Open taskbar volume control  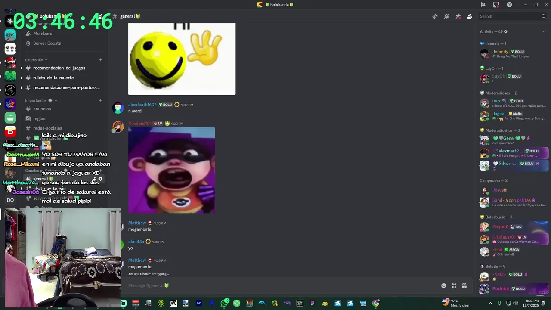coord(516,303)
